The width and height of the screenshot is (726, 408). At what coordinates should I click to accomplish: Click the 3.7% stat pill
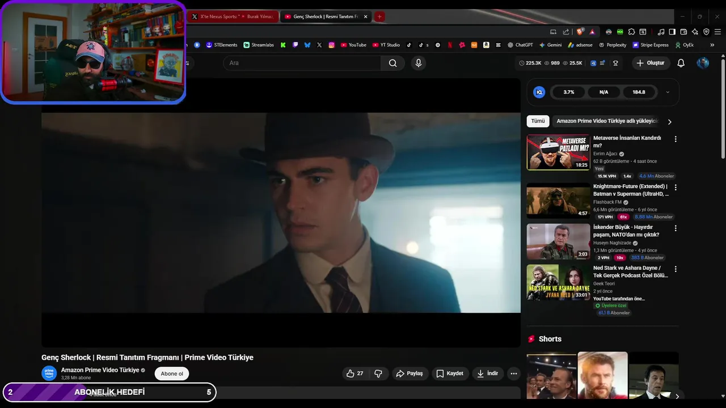(569, 92)
